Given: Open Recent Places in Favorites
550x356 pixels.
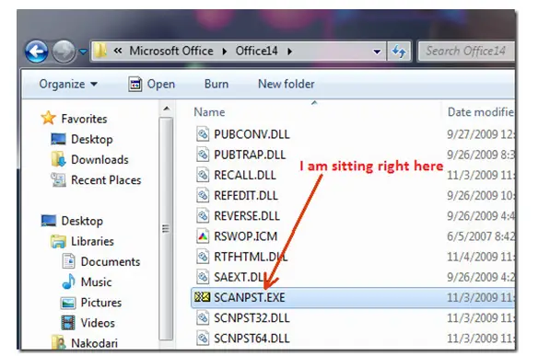Looking at the screenshot, I should coord(106,180).
